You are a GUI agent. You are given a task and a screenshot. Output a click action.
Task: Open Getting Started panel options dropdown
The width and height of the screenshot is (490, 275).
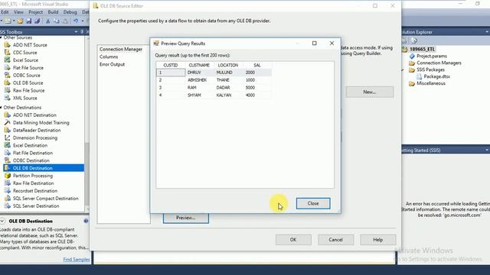(x=487, y=150)
